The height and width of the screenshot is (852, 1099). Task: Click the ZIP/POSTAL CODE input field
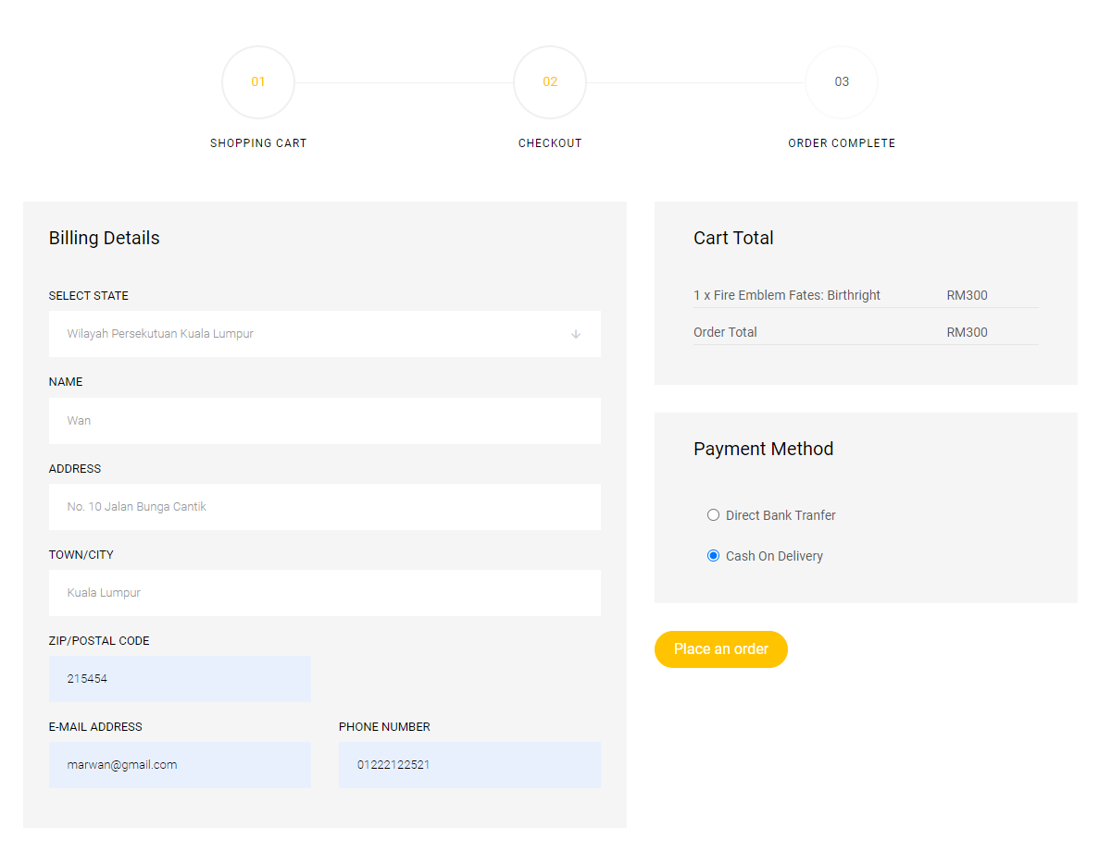click(x=180, y=678)
